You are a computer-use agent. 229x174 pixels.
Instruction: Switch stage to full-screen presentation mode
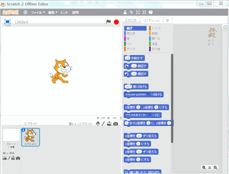(x=8, y=22)
